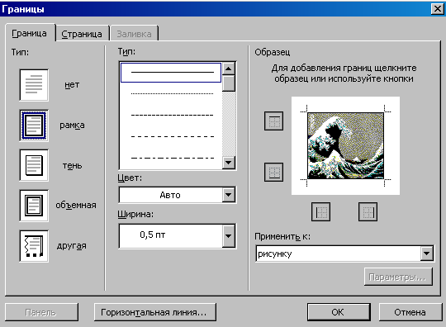Choose the dotted line style
The width and height of the screenshot is (446, 327).
pos(172,93)
